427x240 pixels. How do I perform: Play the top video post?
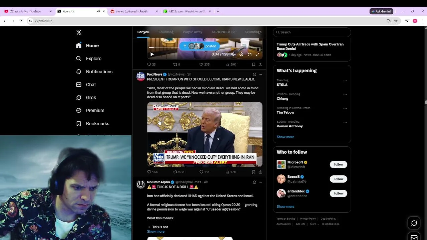click(x=152, y=54)
